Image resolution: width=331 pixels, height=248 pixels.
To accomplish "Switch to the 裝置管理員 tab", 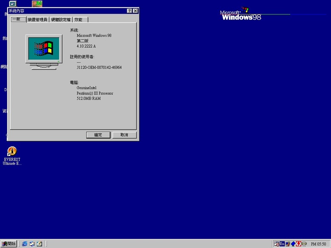I will click(x=38, y=20).
